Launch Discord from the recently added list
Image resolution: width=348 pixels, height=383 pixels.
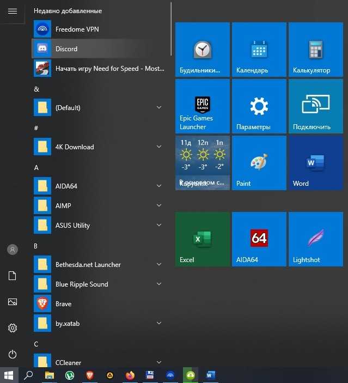tap(100, 48)
